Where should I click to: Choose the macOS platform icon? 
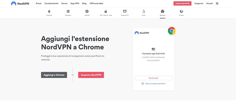[87, 11]
